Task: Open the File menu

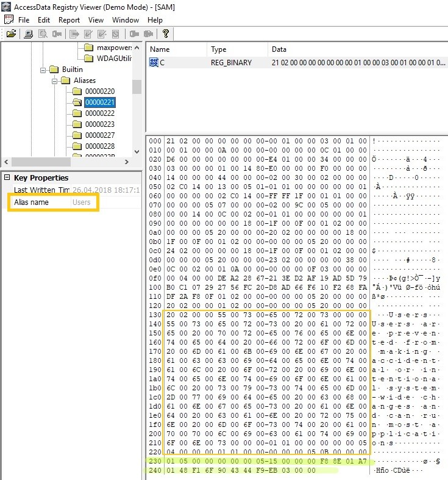Action: tap(24, 20)
